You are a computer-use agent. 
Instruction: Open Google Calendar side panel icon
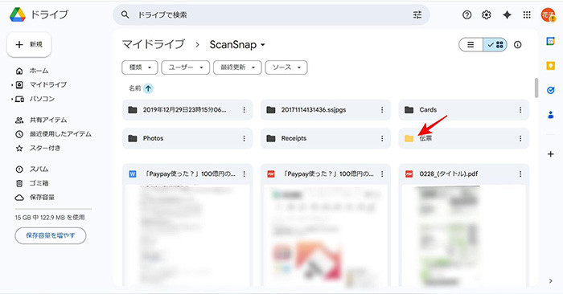click(550, 41)
